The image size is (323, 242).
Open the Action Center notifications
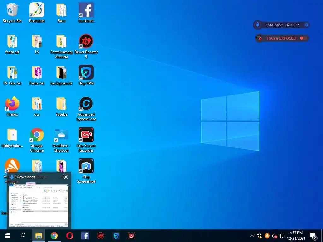pos(313,236)
